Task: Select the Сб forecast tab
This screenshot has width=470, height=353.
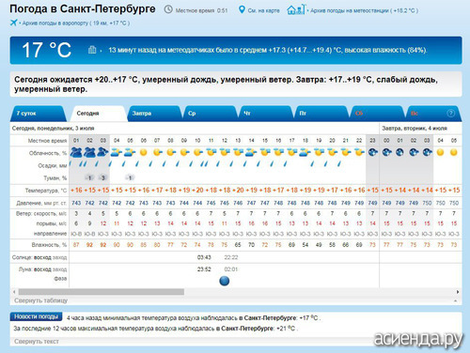Action: pos(376,114)
